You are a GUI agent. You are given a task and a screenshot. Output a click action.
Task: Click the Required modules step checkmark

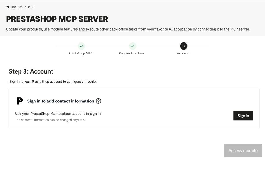[132, 46]
